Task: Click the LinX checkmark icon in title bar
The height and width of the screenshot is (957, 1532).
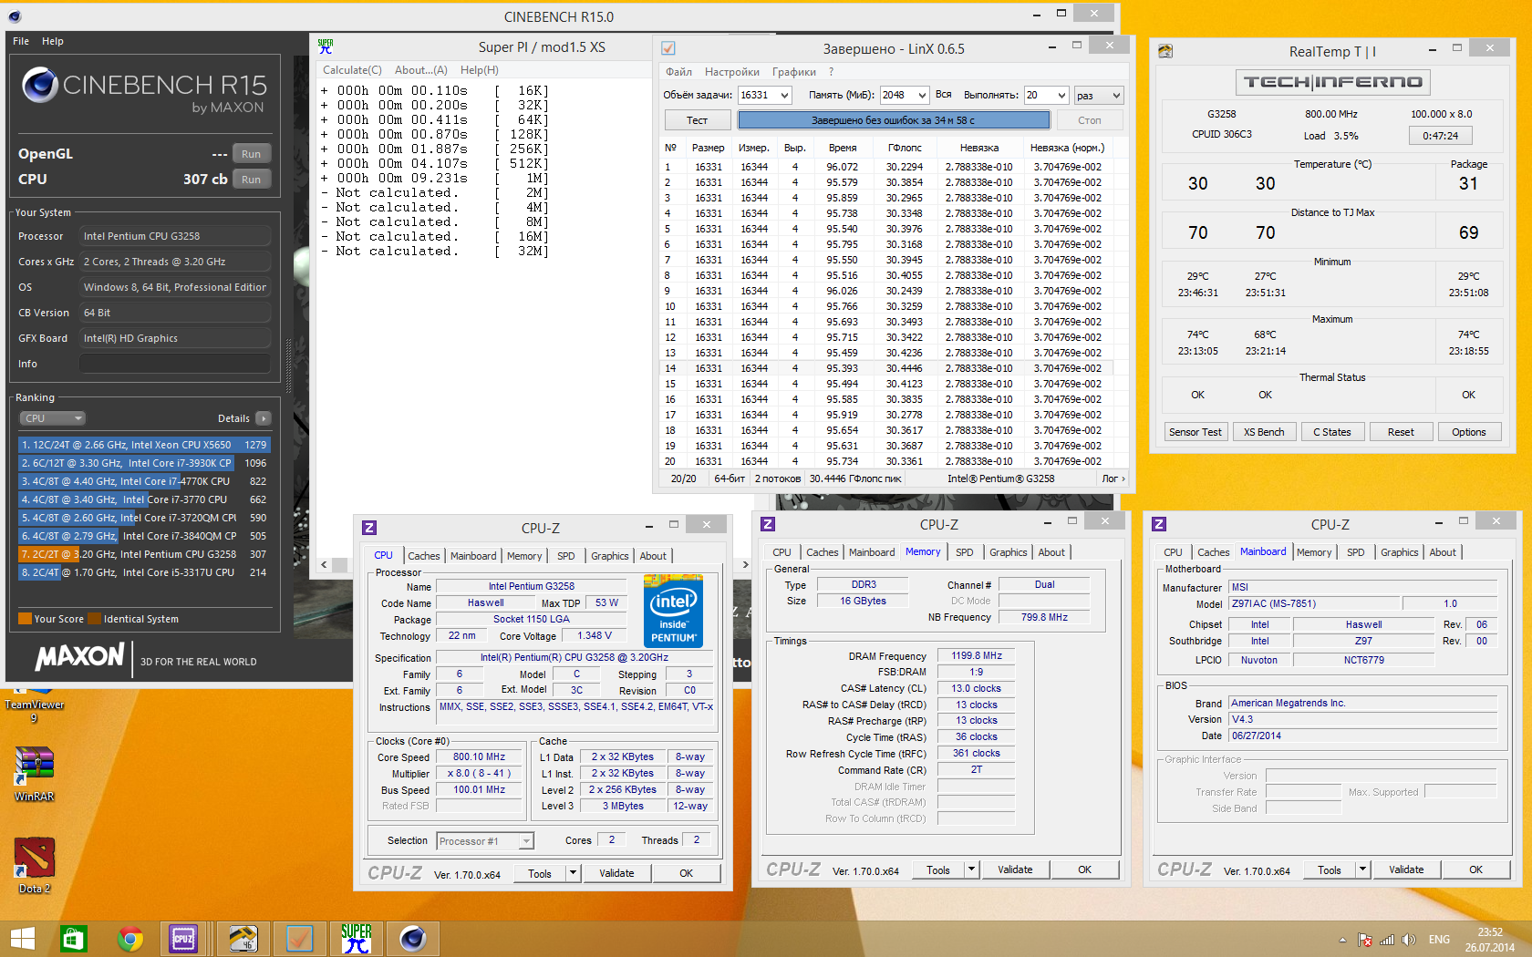Action: [x=668, y=48]
